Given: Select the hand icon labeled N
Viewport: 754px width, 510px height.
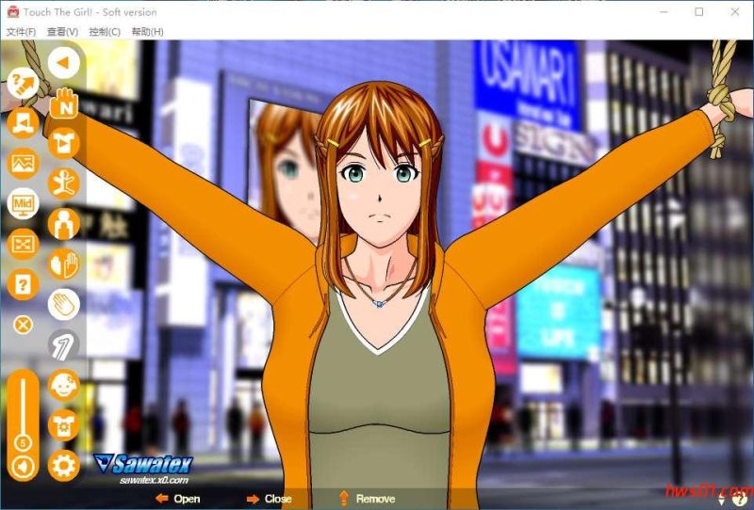Looking at the screenshot, I should click(x=64, y=104).
